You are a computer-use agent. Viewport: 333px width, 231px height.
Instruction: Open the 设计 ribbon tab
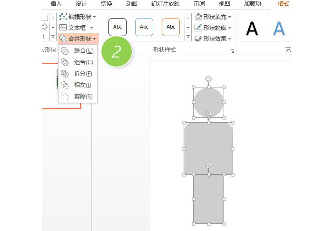point(81,4)
